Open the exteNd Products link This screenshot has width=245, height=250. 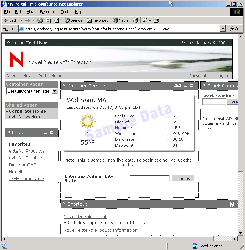(27, 151)
